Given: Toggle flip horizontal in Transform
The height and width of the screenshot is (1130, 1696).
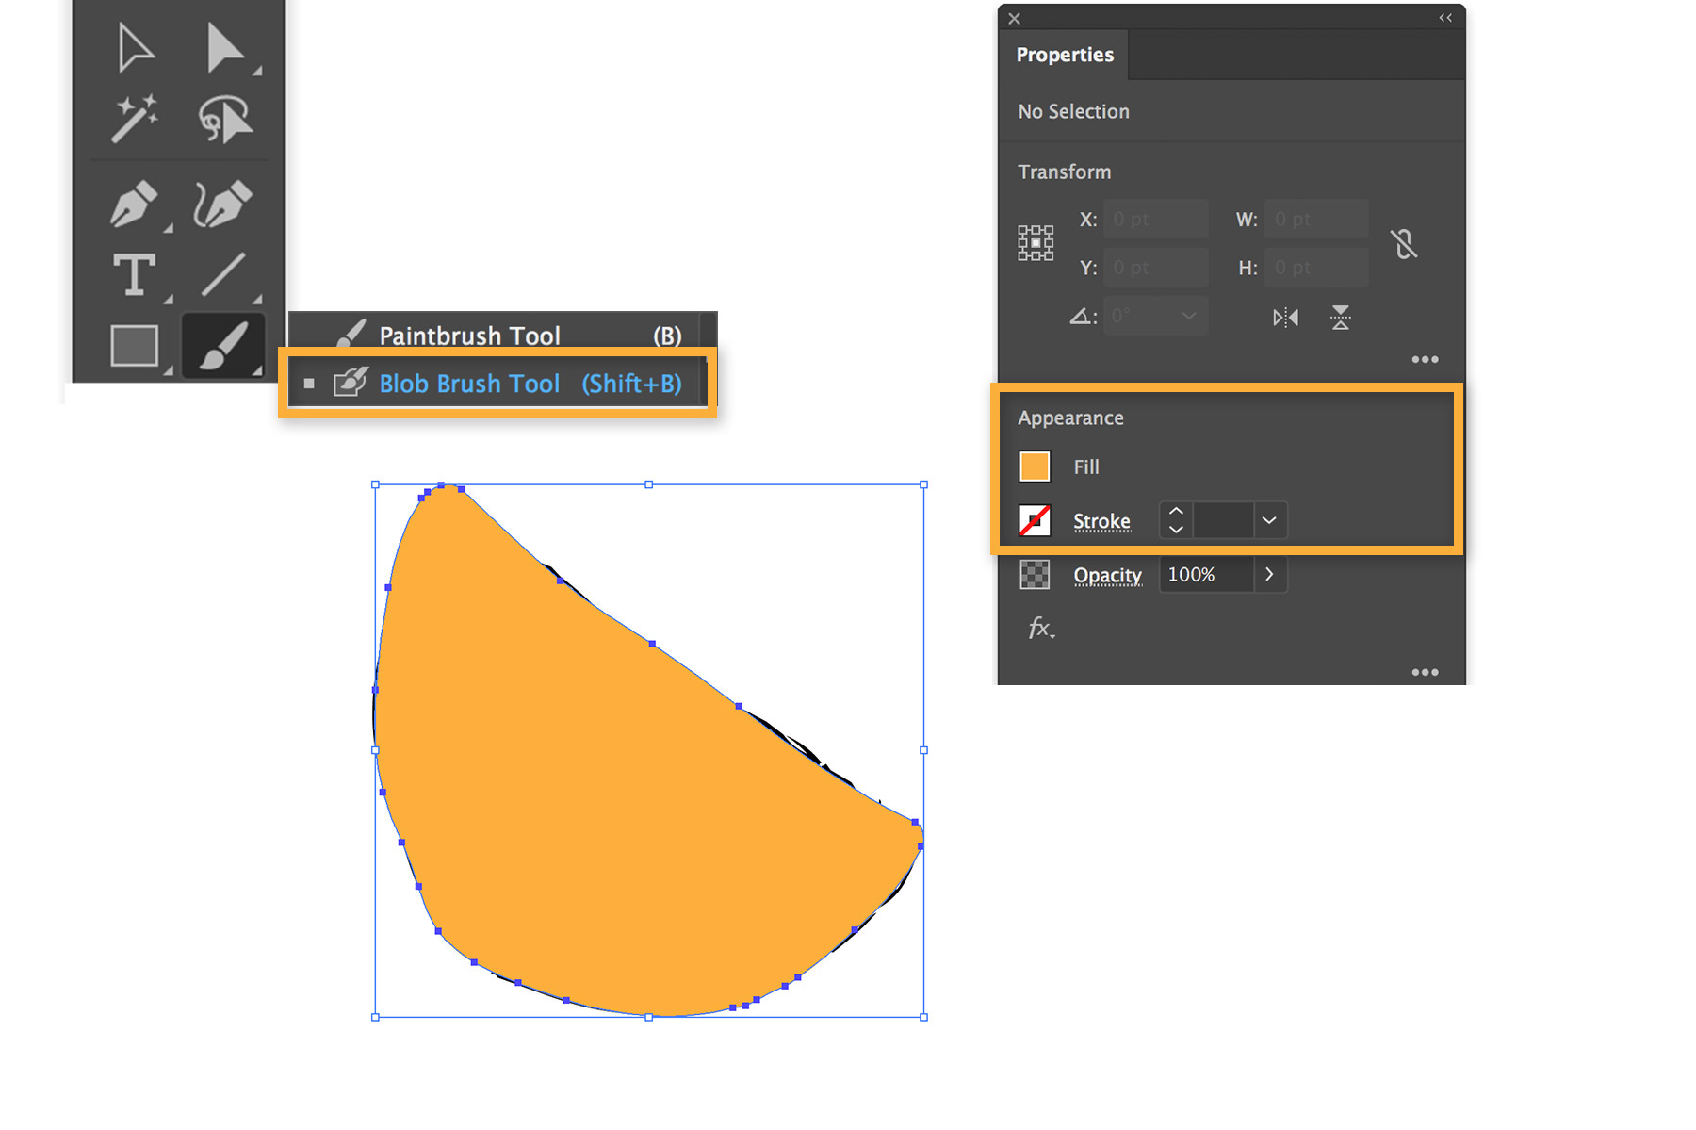Looking at the screenshot, I should tap(1285, 317).
